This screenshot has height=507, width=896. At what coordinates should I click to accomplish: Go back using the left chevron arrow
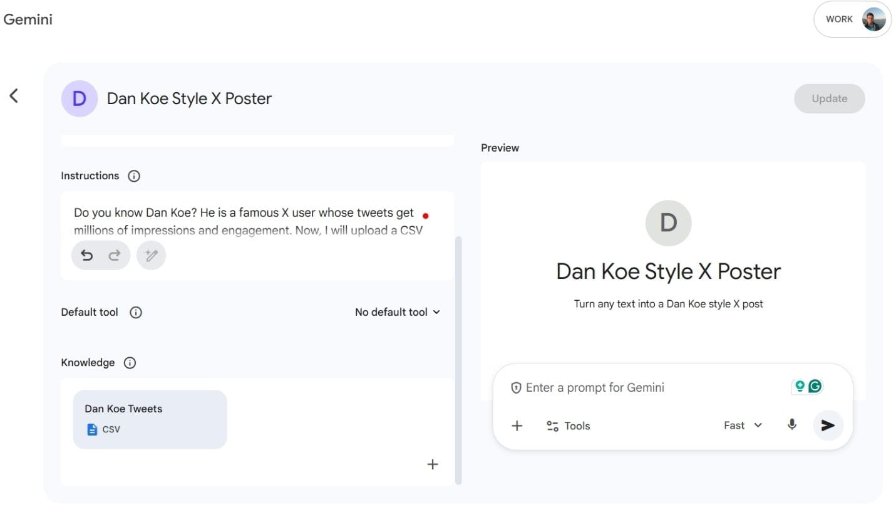pos(14,96)
